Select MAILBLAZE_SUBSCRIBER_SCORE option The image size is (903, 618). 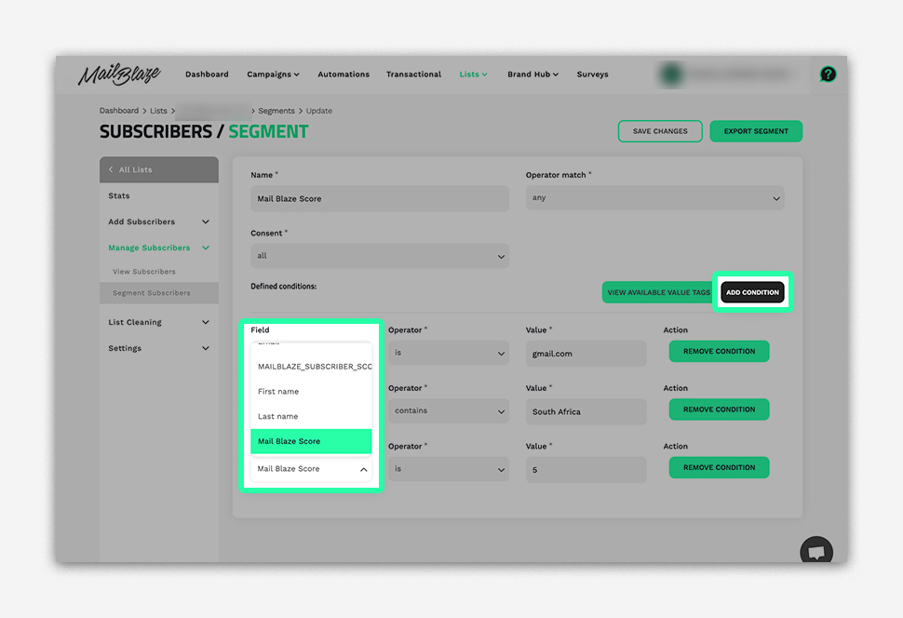click(x=311, y=367)
